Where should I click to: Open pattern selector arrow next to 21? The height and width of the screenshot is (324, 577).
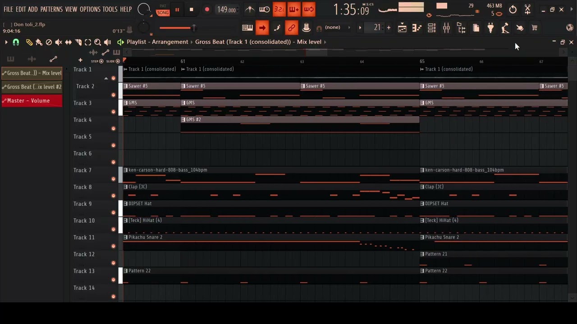pos(360,28)
